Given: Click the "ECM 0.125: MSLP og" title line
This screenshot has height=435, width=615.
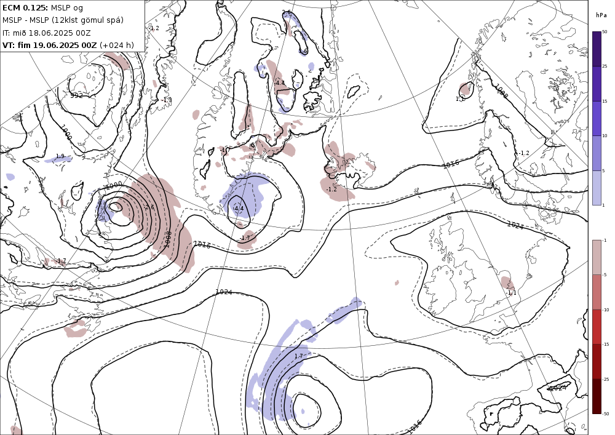Looking at the screenshot, I should 42,7.
